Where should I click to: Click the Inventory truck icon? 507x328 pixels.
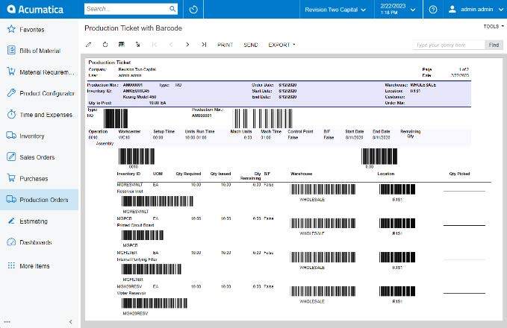pyautogui.click(x=11, y=135)
